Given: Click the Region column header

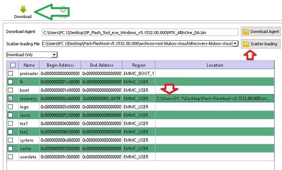Looking at the screenshot, I should click(139, 65).
